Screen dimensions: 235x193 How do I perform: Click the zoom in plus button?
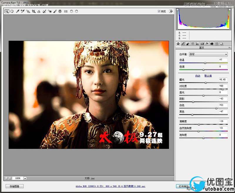(x=10, y=178)
